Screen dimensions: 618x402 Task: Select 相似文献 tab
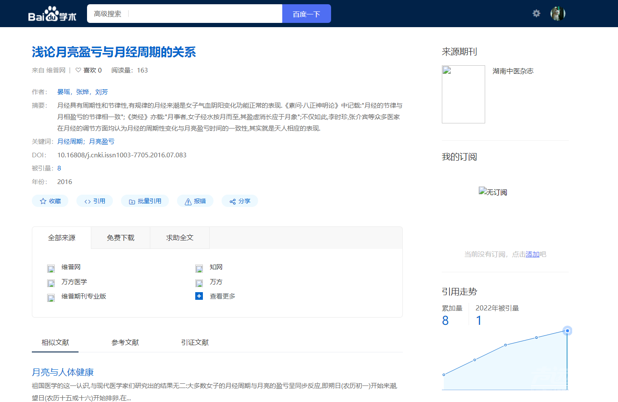tap(55, 342)
